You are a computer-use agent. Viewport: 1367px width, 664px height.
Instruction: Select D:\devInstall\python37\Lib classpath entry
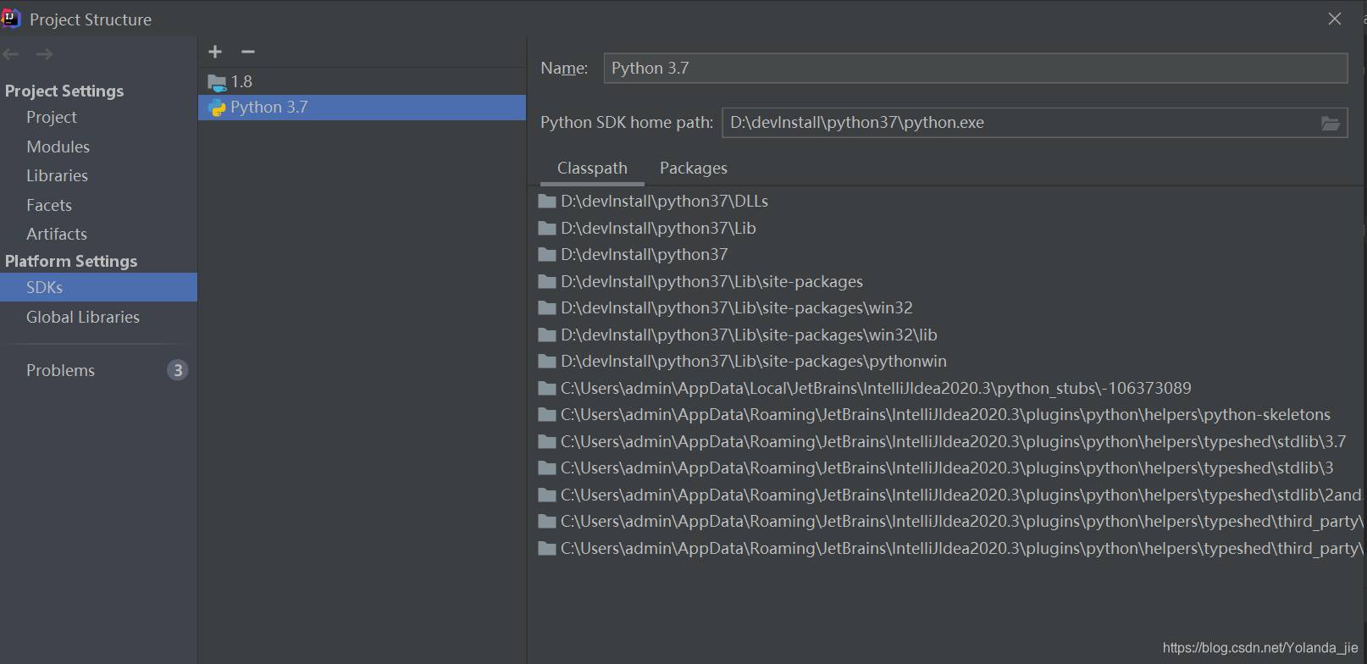658,228
